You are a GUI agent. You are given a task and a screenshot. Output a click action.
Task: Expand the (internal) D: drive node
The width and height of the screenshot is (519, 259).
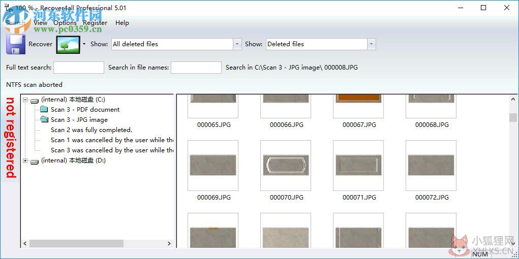tap(25, 161)
